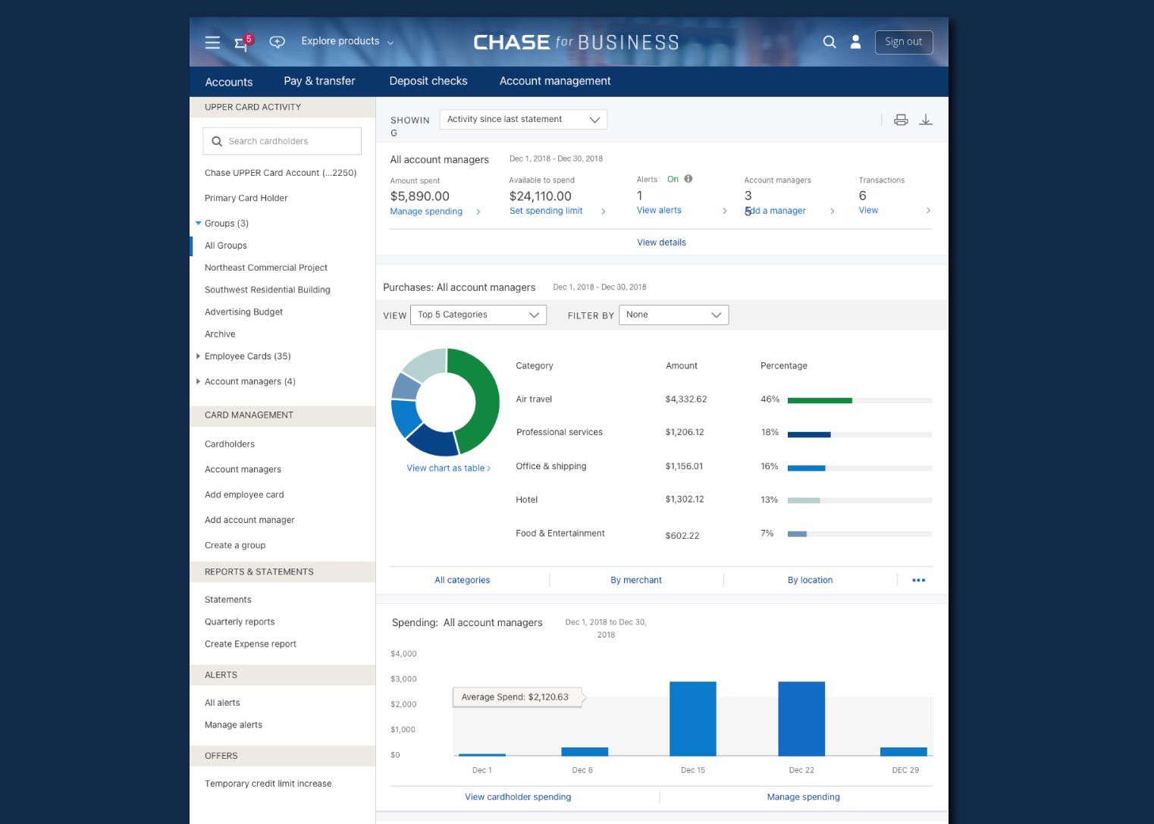Expand Account managers (4) tree
Image resolution: width=1154 pixels, height=824 pixels.
[x=198, y=381]
